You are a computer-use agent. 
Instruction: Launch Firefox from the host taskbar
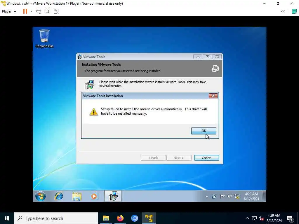(120, 218)
